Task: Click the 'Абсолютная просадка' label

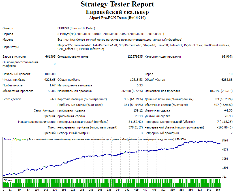Action: coord(18,91)
